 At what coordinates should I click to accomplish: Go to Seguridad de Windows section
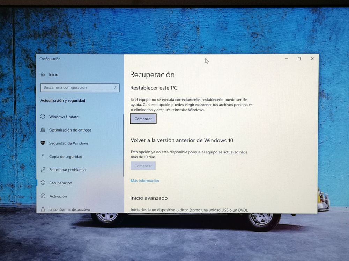(69, 143)
